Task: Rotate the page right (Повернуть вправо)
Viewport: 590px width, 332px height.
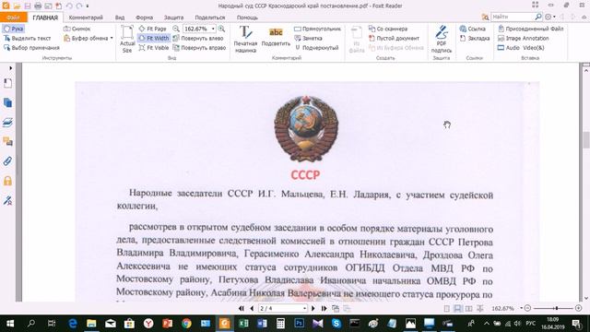Action: pos(199,48)
